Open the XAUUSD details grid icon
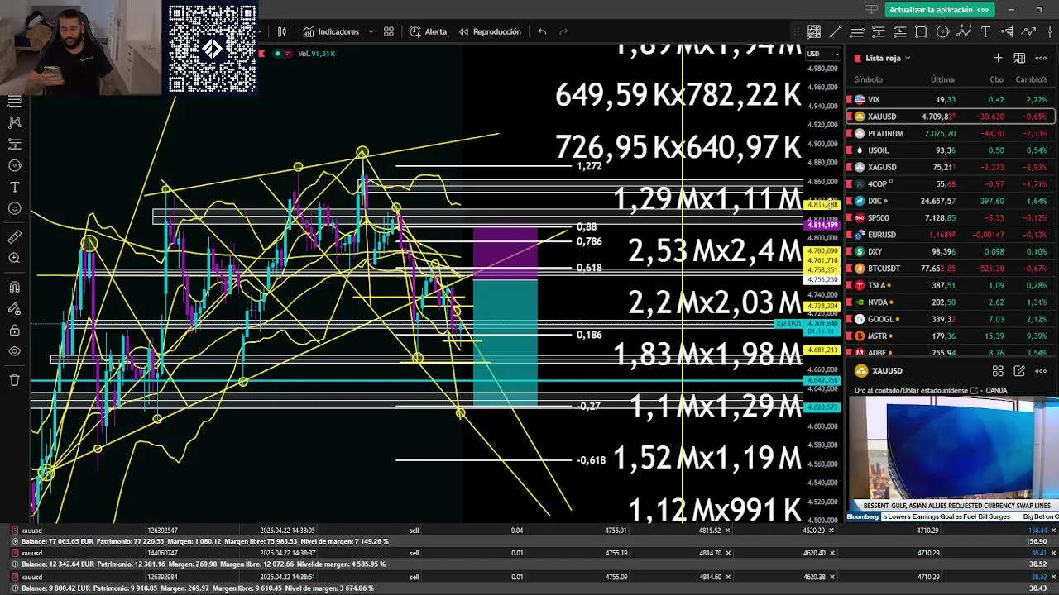Image resolution: width=1059 pixels, height=595 pixels. [998, 371]
